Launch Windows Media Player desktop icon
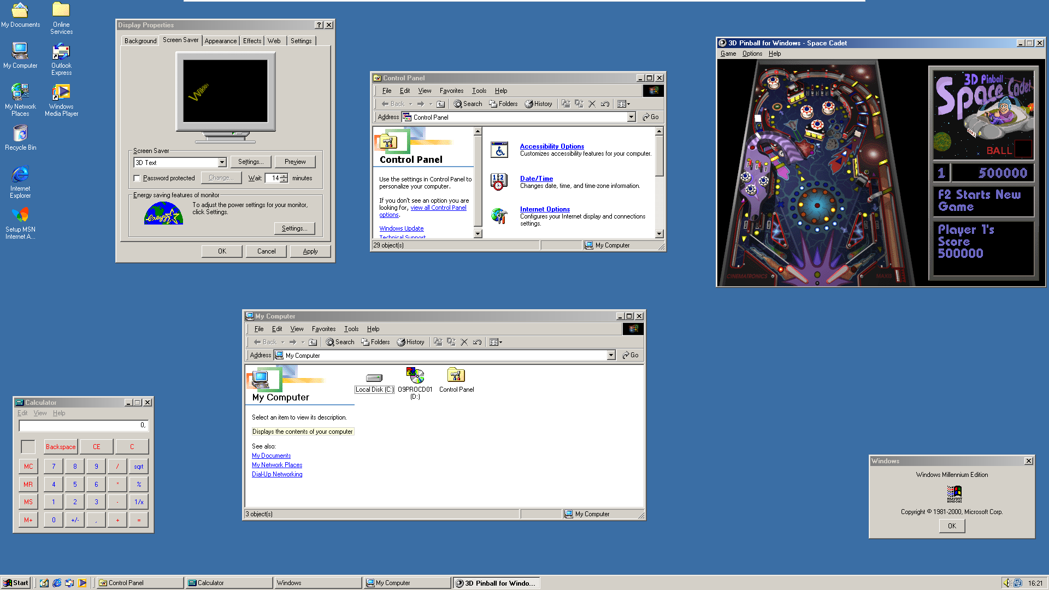Image resolution: width=1049 pixels, height=590 pixels. point(61,100)
